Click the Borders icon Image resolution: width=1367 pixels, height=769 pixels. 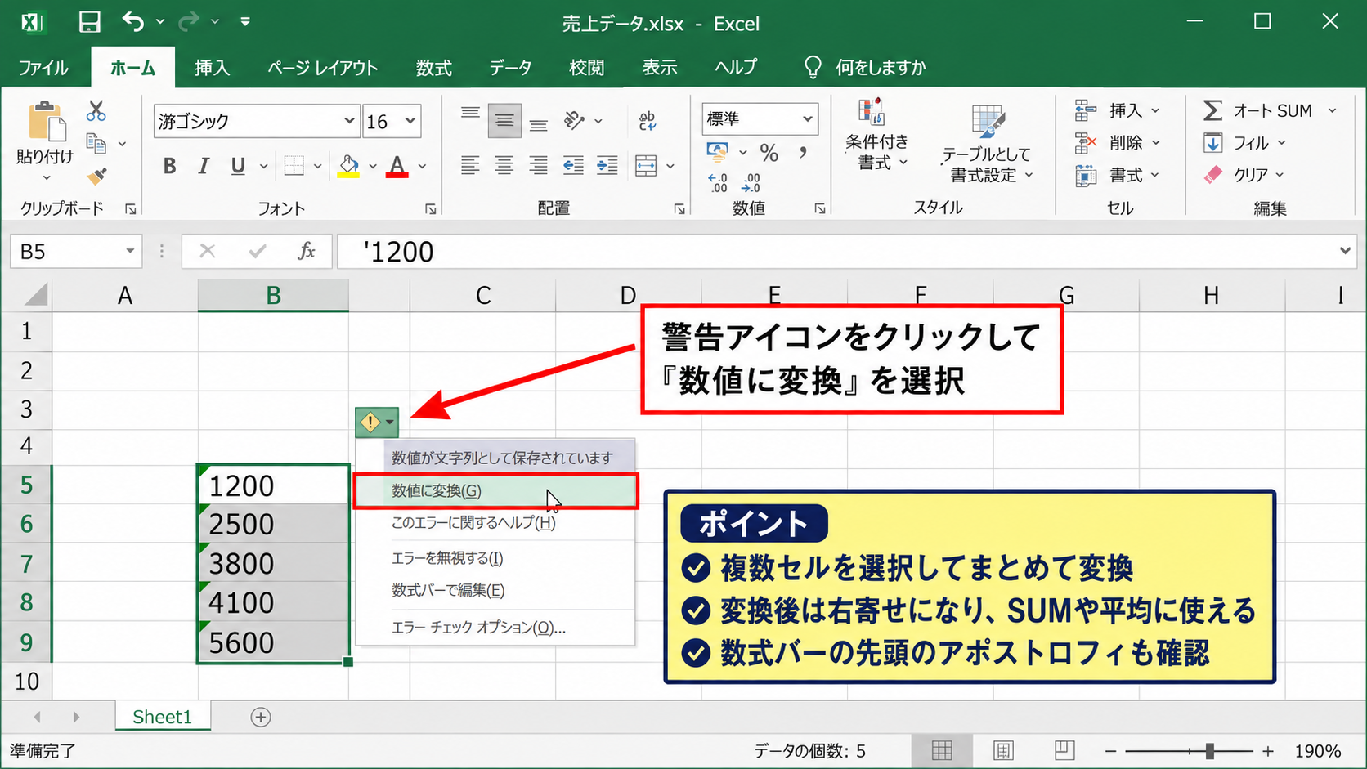(294, 166)
